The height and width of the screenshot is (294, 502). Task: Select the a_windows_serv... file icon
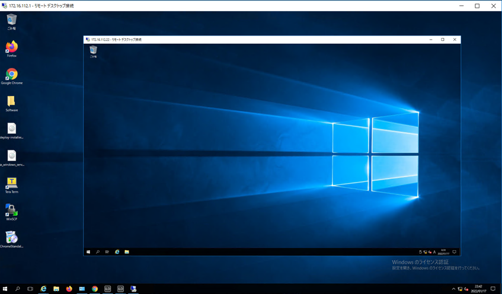click(11, 158)
